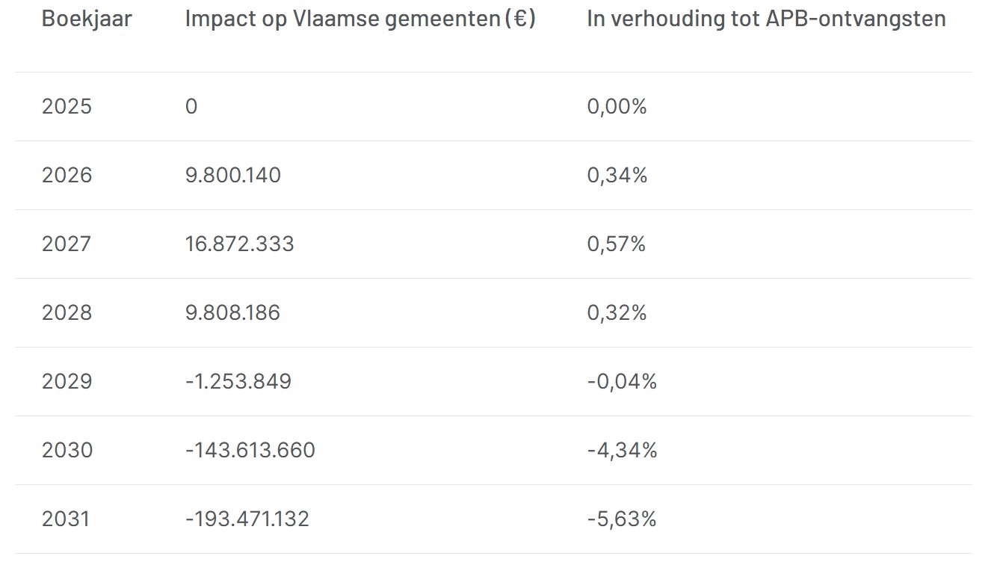
Task: Click the 2031 year cell
Action: 67,519
